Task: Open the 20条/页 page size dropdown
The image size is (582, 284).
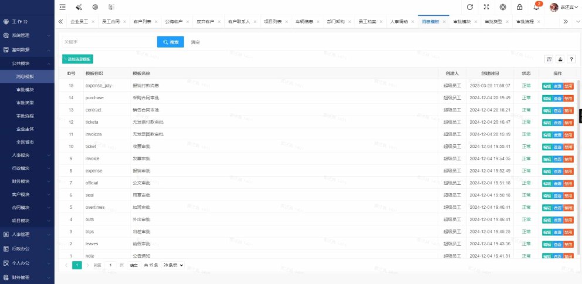Action: (173, 265)
